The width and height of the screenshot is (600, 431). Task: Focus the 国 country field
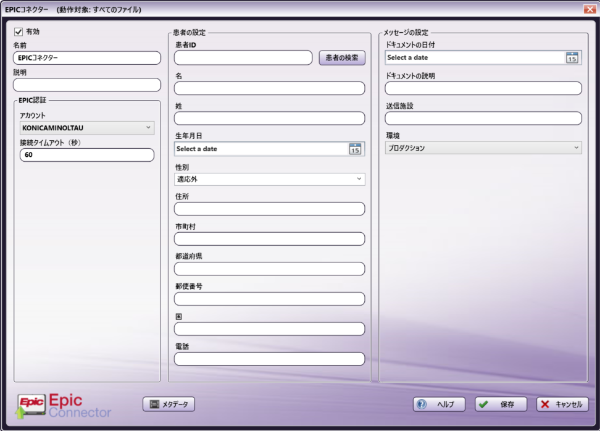click(269, 328)
